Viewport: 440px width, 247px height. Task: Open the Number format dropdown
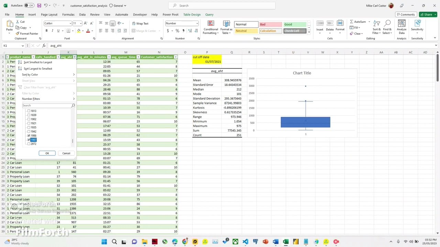coord(197,23)
